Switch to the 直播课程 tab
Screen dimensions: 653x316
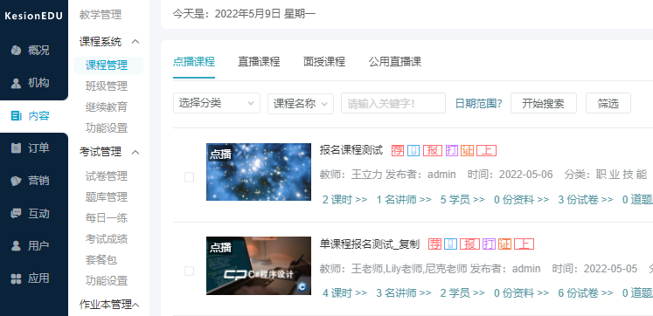click(x=259, y=62)
